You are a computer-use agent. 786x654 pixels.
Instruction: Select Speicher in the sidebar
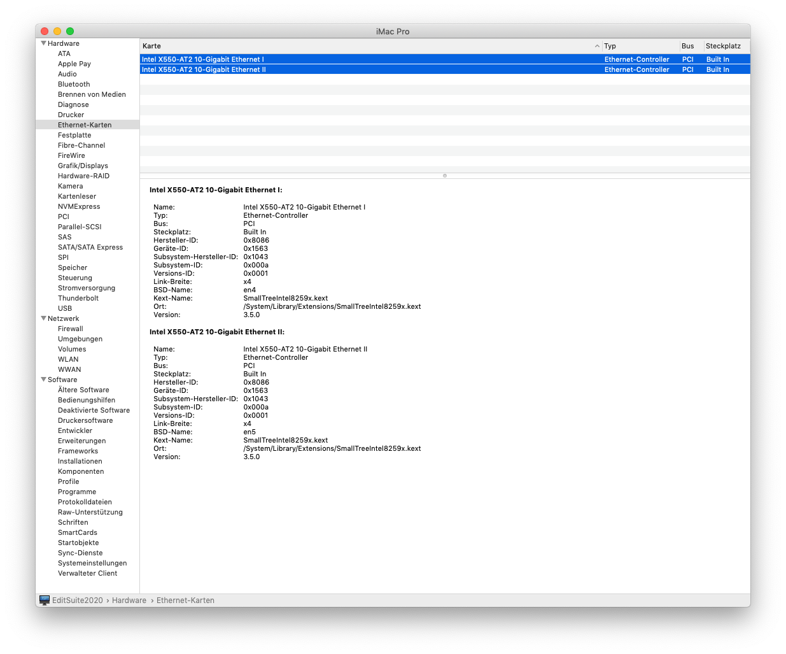(73, 267)
